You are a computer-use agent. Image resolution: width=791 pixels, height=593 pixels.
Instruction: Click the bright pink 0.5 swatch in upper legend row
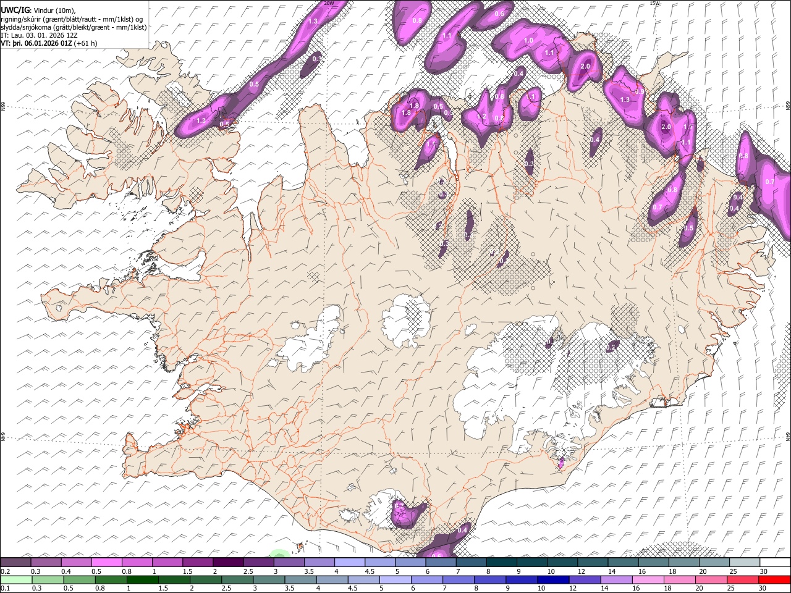click(x=106, y=562)
